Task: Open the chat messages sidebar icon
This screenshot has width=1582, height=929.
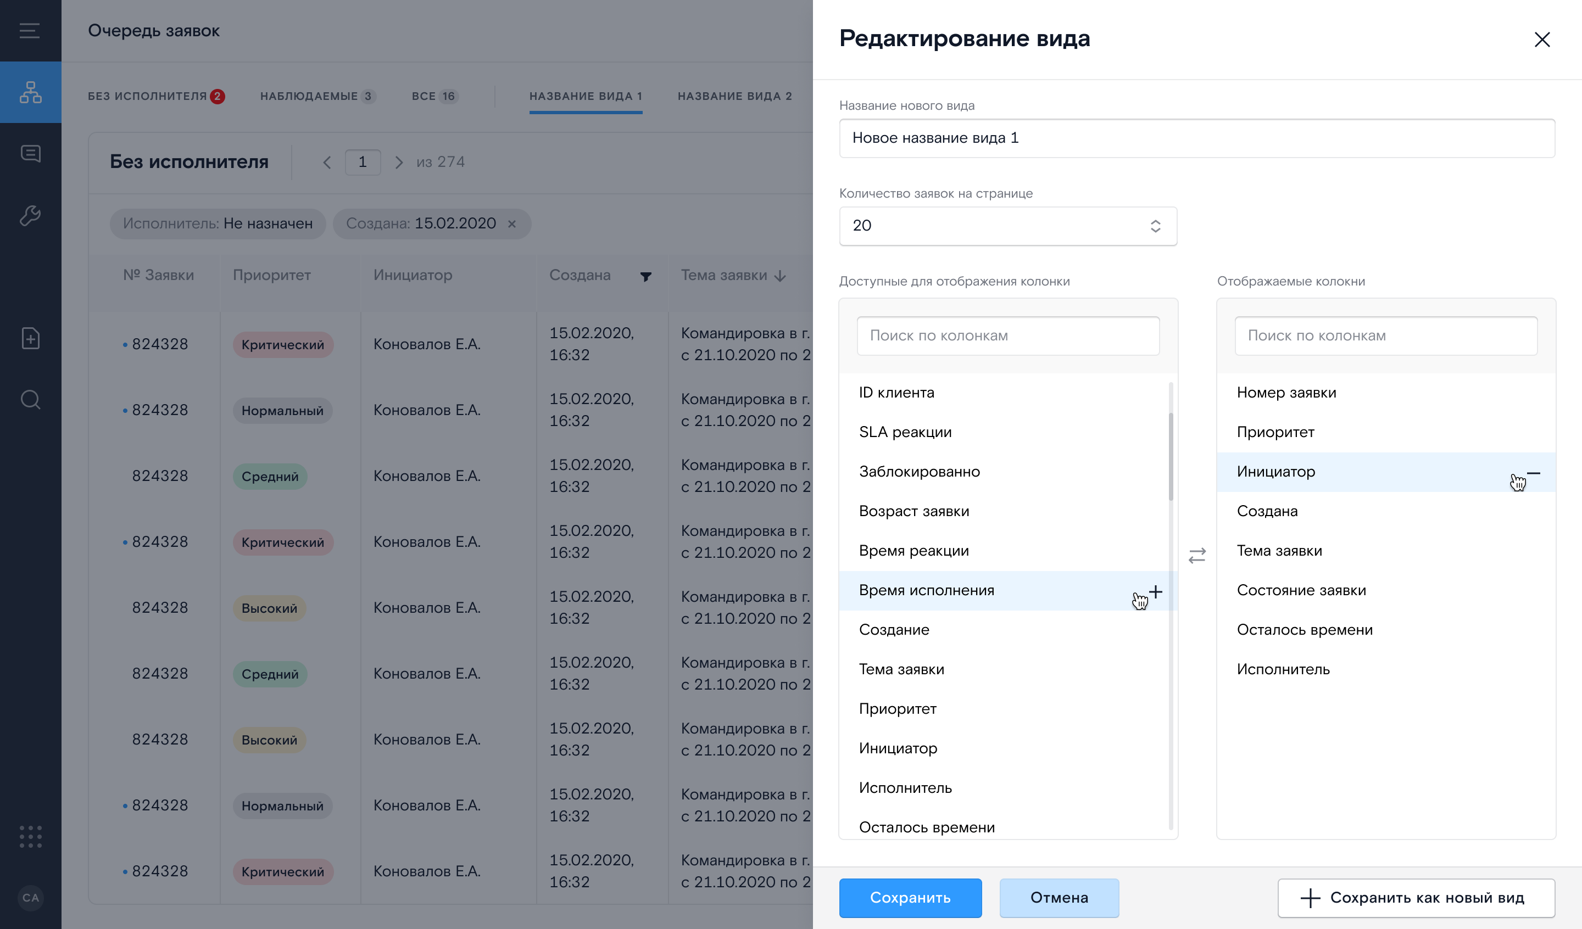Action: pos(30,153)
